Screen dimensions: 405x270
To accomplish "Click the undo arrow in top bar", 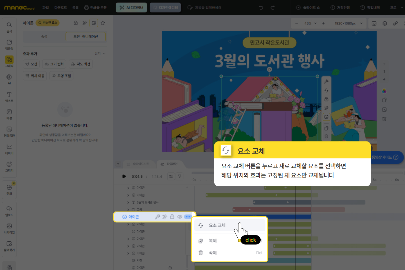I will pyautogui.click(x=261, y=8).
